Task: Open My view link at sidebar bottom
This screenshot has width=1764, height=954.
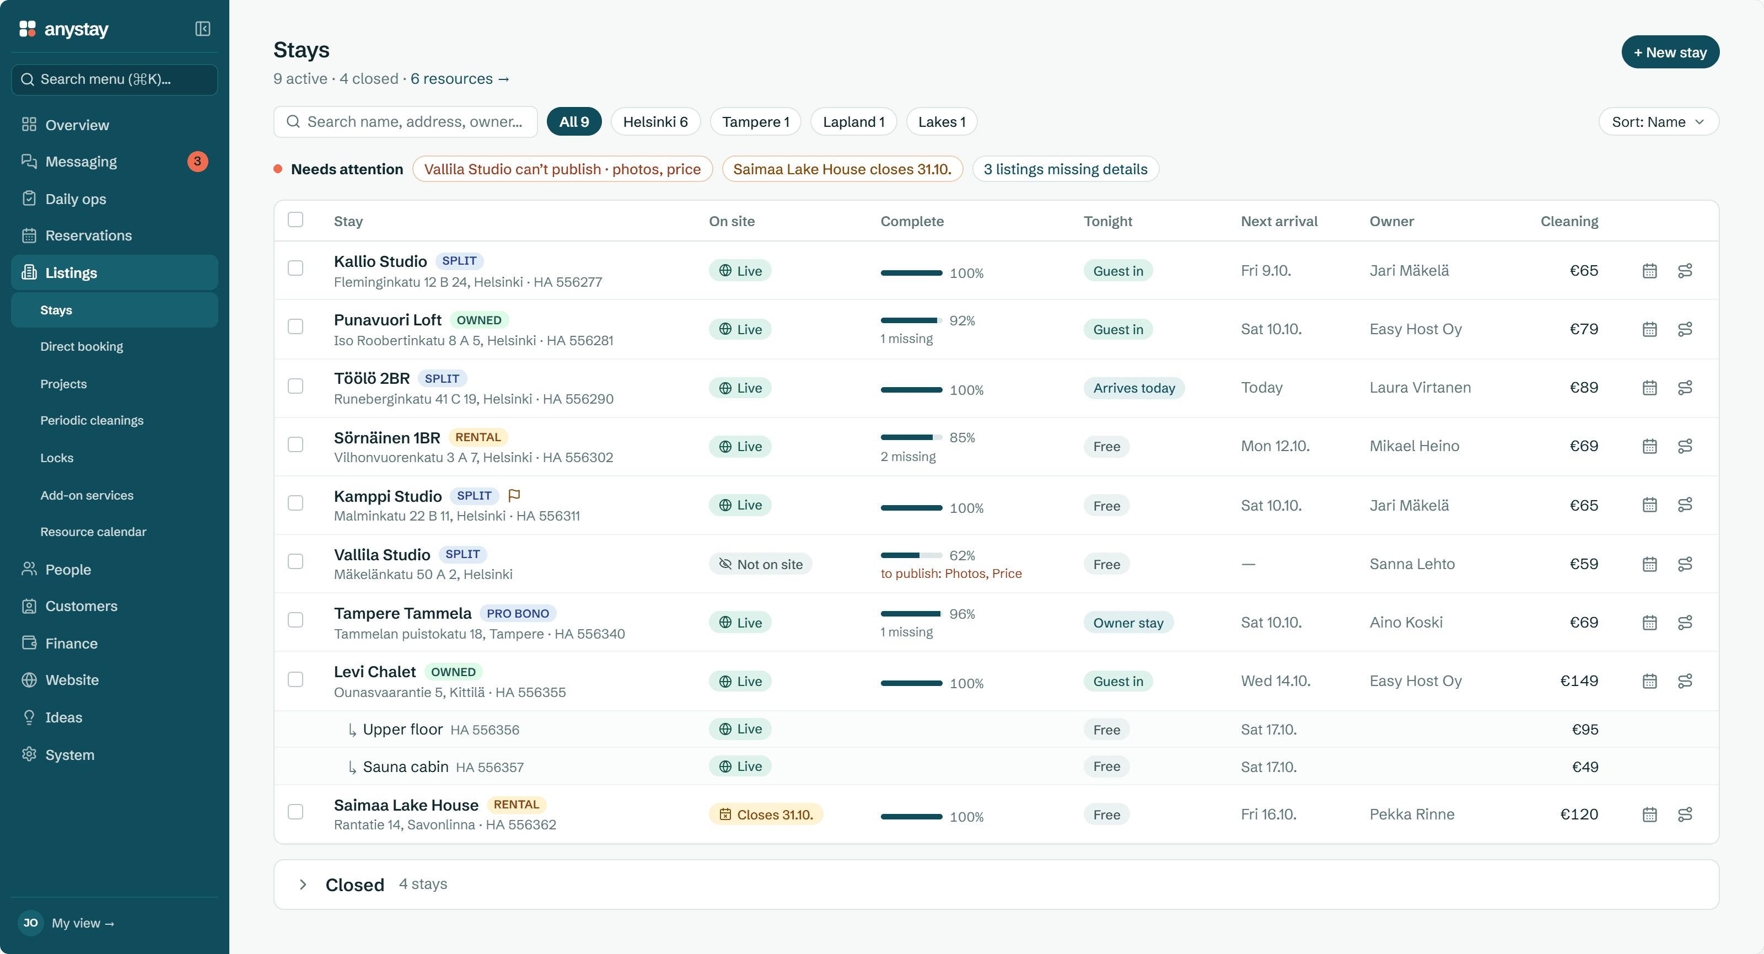Action: (83, 923)
